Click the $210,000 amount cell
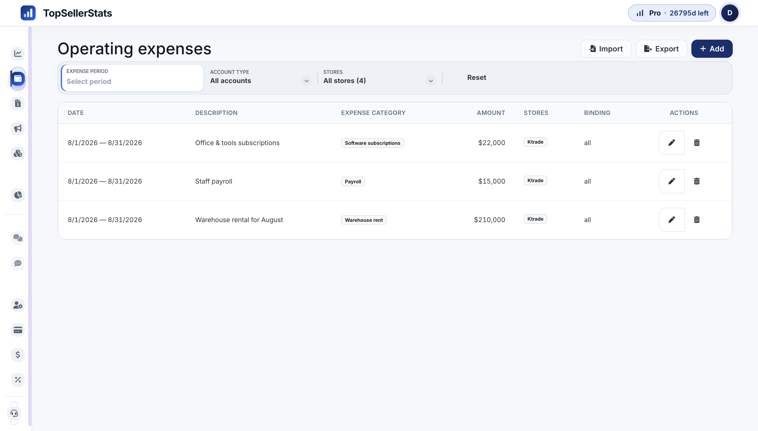The image size is (758, 431). click(x=490, y=220)
